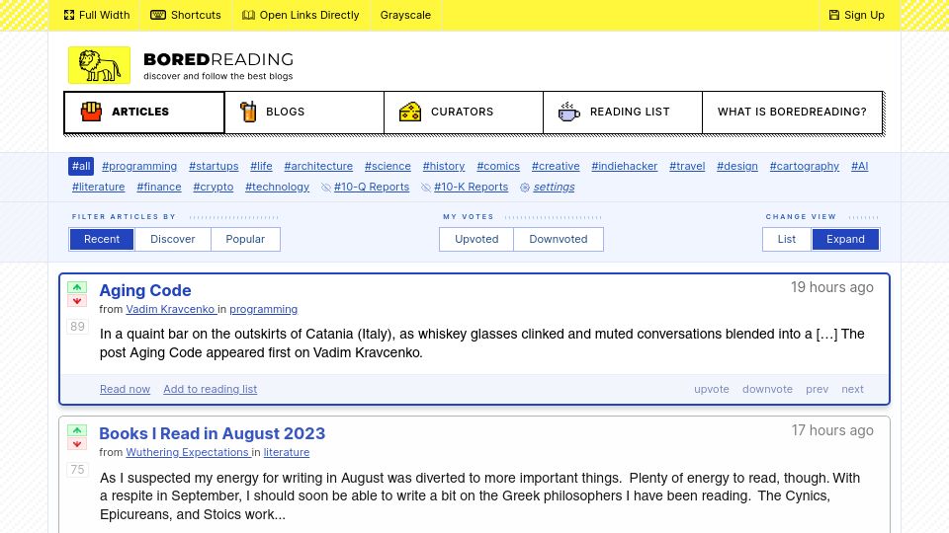Screen dimensions: 949x533
Task: Click the 89 vote score on Aging Code
Action: [77, 327]
